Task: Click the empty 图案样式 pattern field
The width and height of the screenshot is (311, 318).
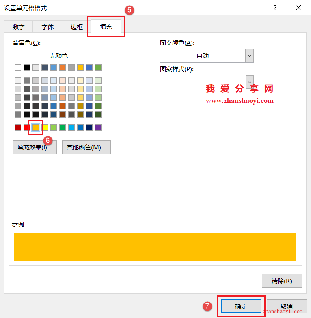Action: pos(203,82)
